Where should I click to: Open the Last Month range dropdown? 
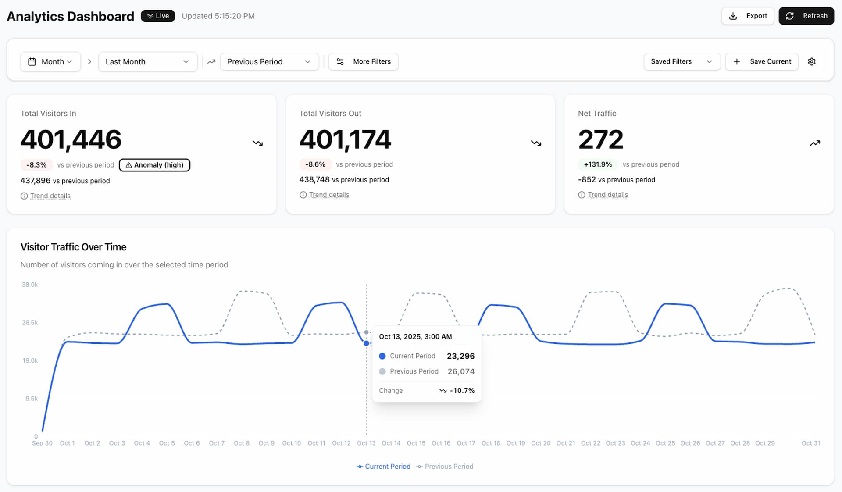(148, 62)
